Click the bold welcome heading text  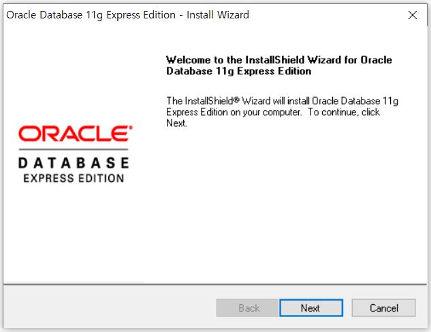click(279, 65)
